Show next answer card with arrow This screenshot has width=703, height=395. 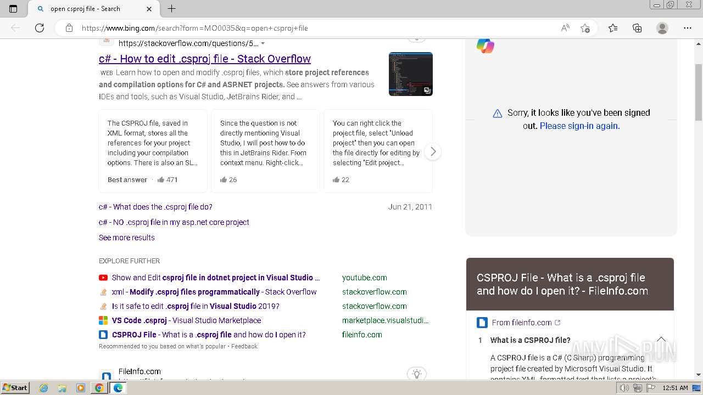[433, 151]
